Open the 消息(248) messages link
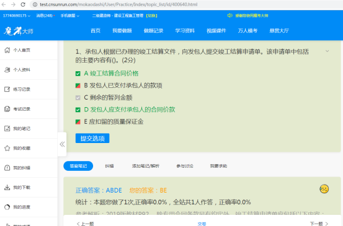 45,15
